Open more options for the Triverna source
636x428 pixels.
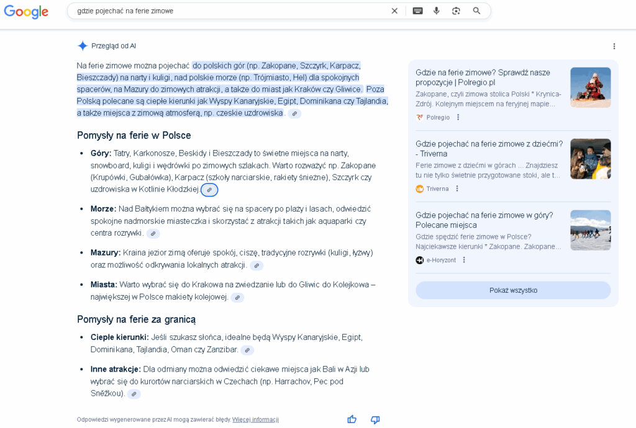pyautogui.click(x=457, y=189)
